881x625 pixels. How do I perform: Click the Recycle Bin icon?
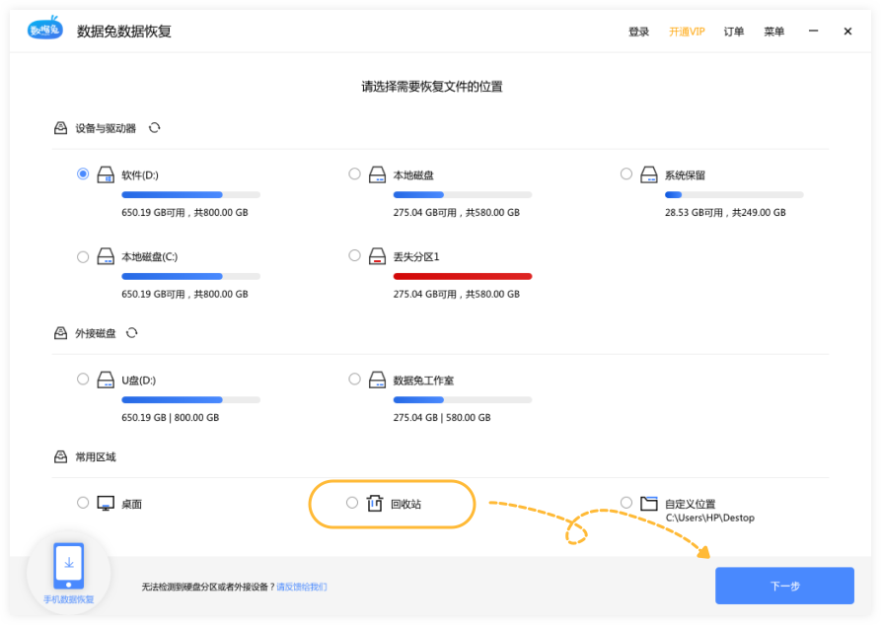point(374,504)
